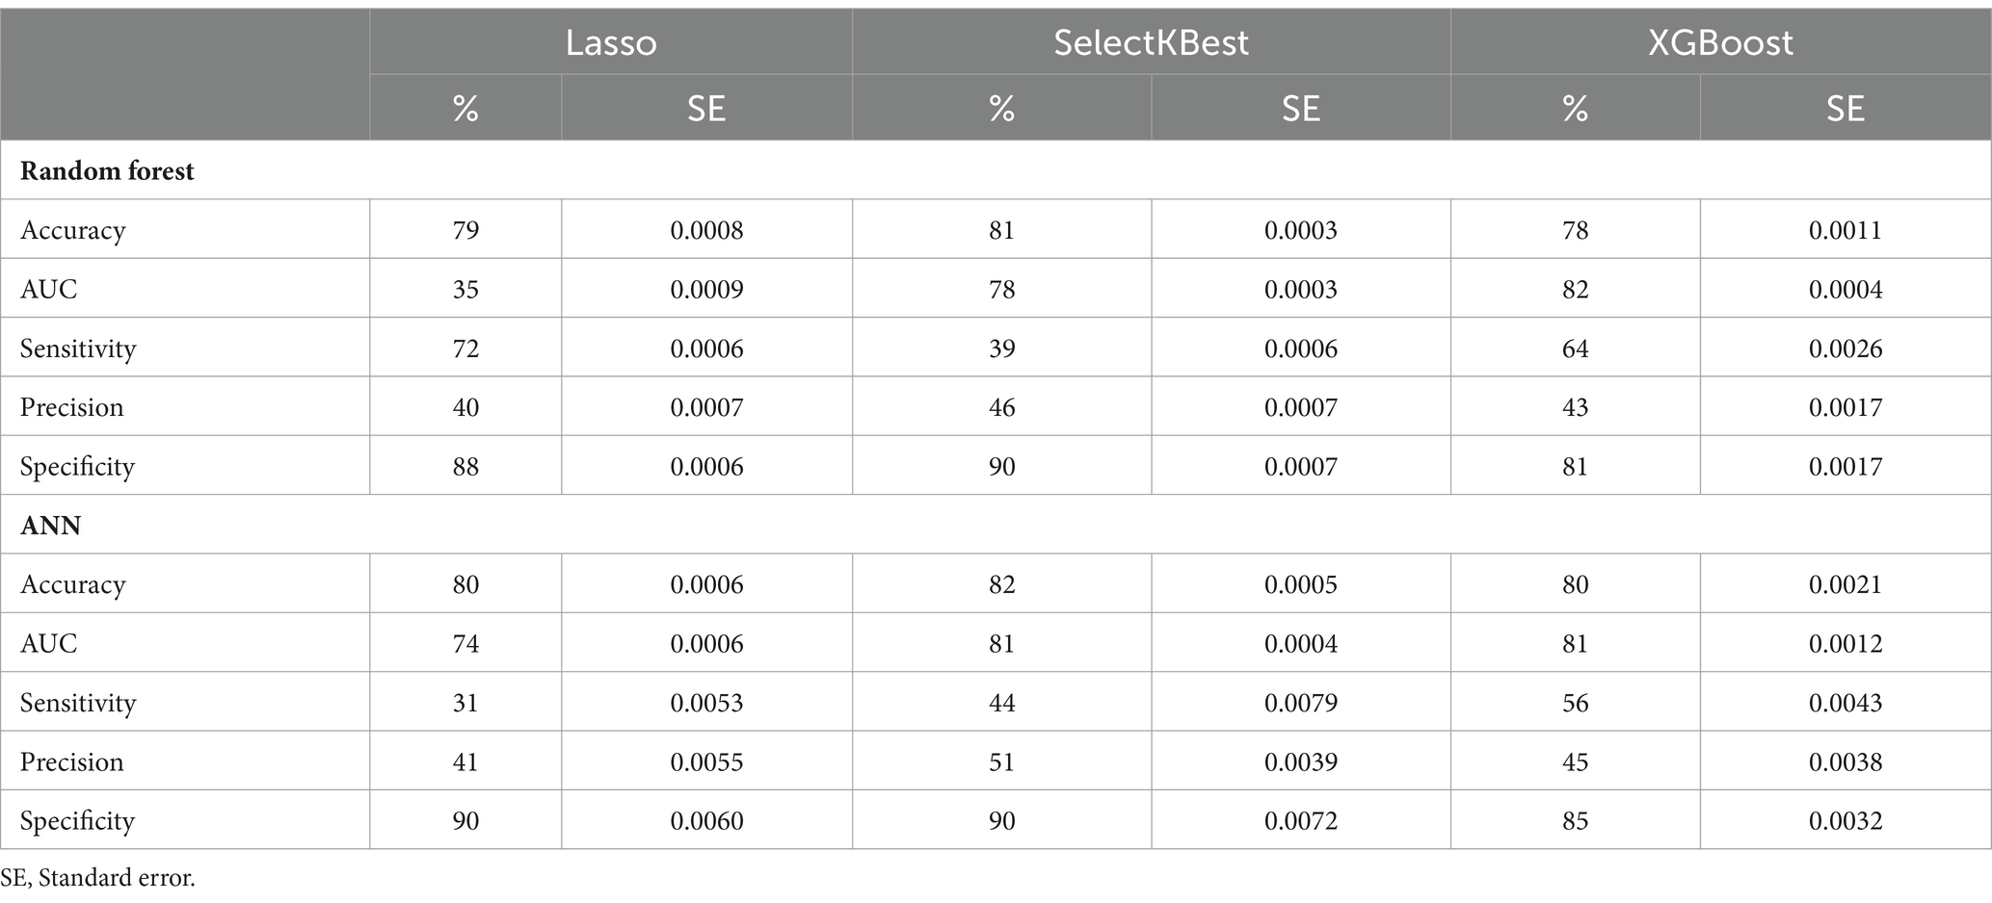Select the % subheader under Lasso
Screen dimensions: 1992x903
[x=465, y=108]
